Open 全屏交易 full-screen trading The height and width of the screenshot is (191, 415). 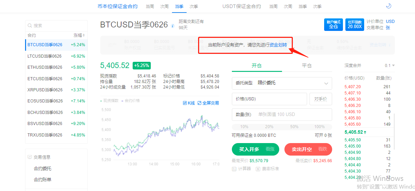coord(208,103)
